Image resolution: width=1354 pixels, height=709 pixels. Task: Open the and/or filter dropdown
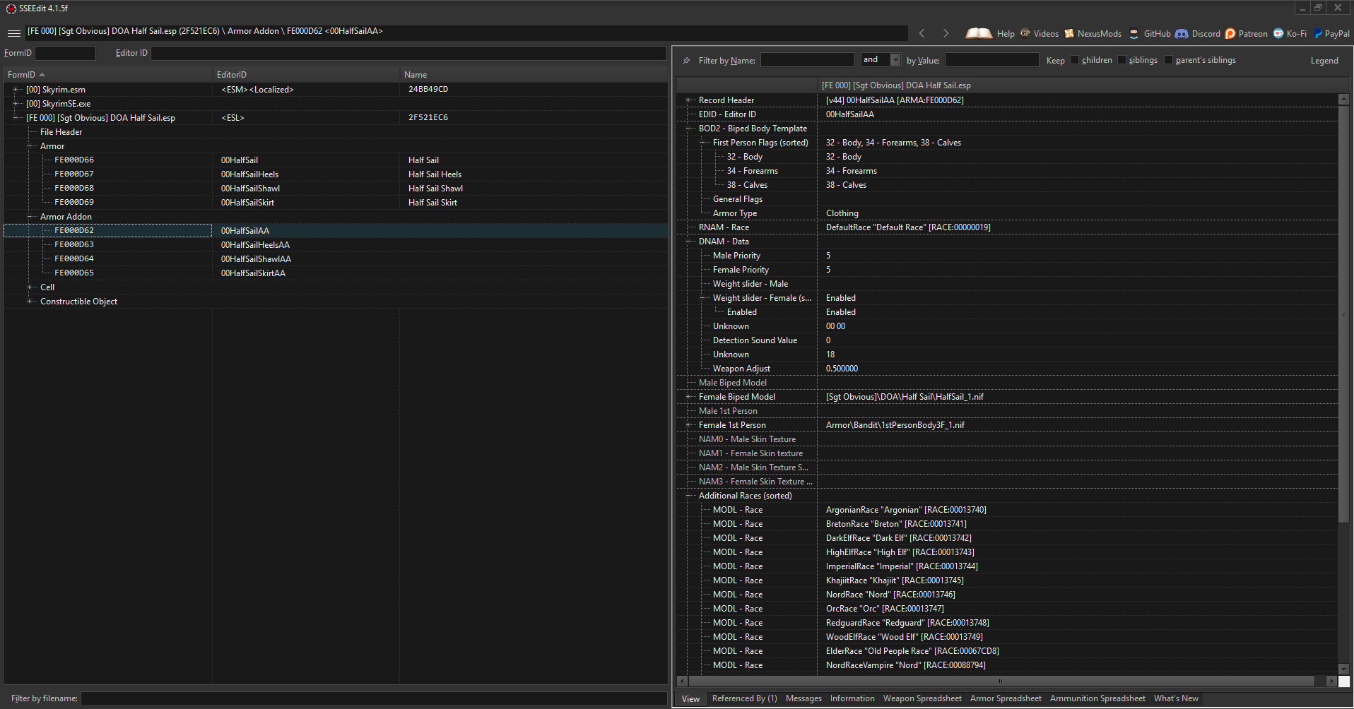tap(895, 60)
